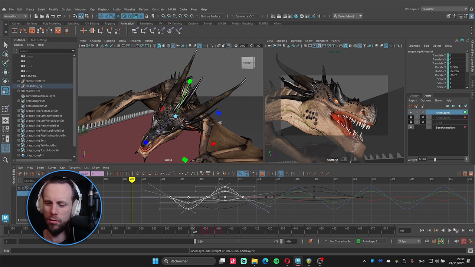Click the Rotate X value 23.956
475x267 pixels.
pos(456,67)
